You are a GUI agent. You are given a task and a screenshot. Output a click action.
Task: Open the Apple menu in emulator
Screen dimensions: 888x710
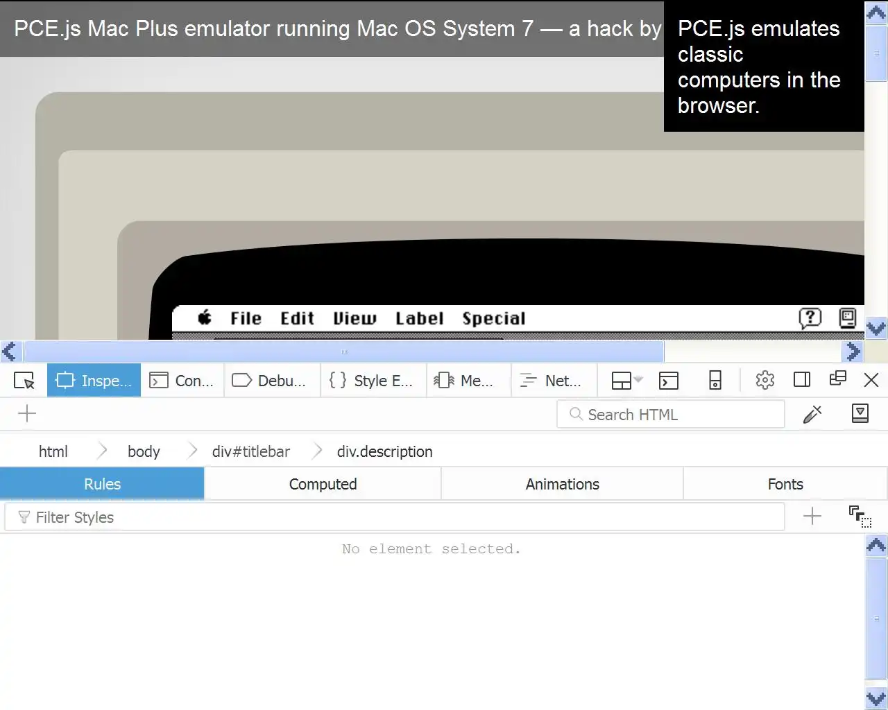(205, 318)
